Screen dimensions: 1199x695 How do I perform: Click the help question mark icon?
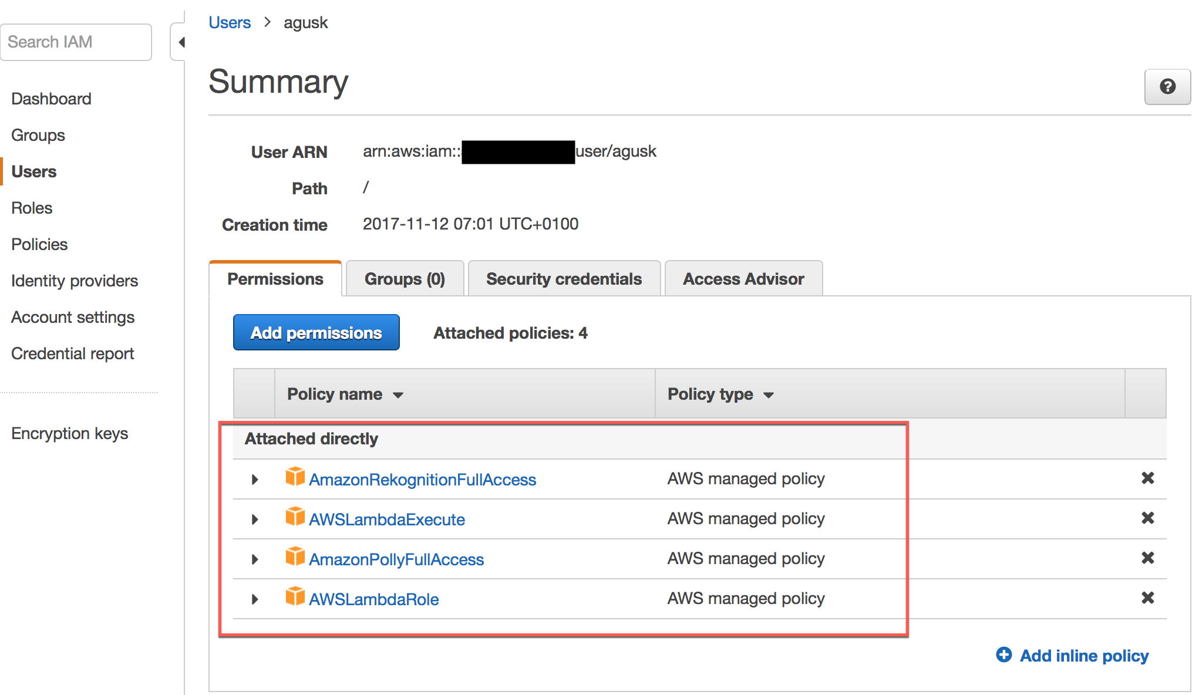tap(1167, 87)
